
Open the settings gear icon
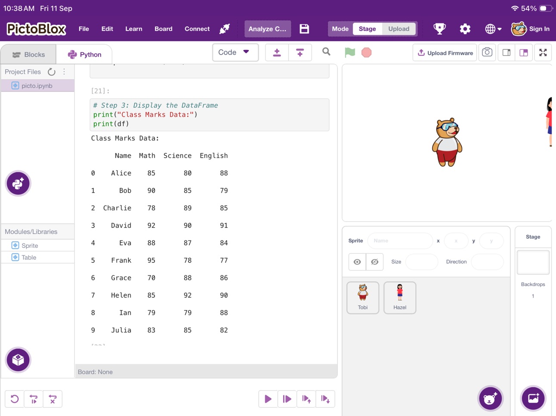coord(465,29)
